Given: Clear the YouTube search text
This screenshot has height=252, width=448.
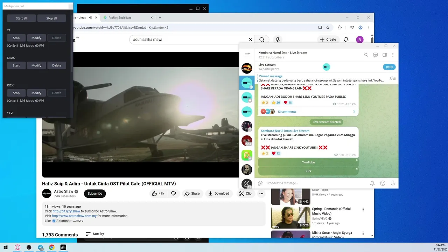Looking at the screenshot, I should [250, 40].
